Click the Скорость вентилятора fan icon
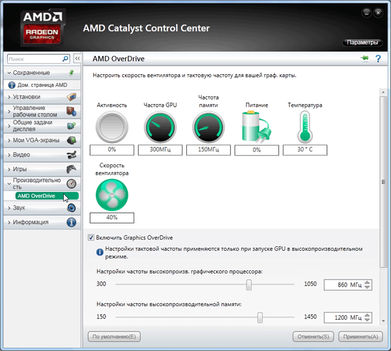The width and height of the screenshot is (391, 351). [112, 195]
